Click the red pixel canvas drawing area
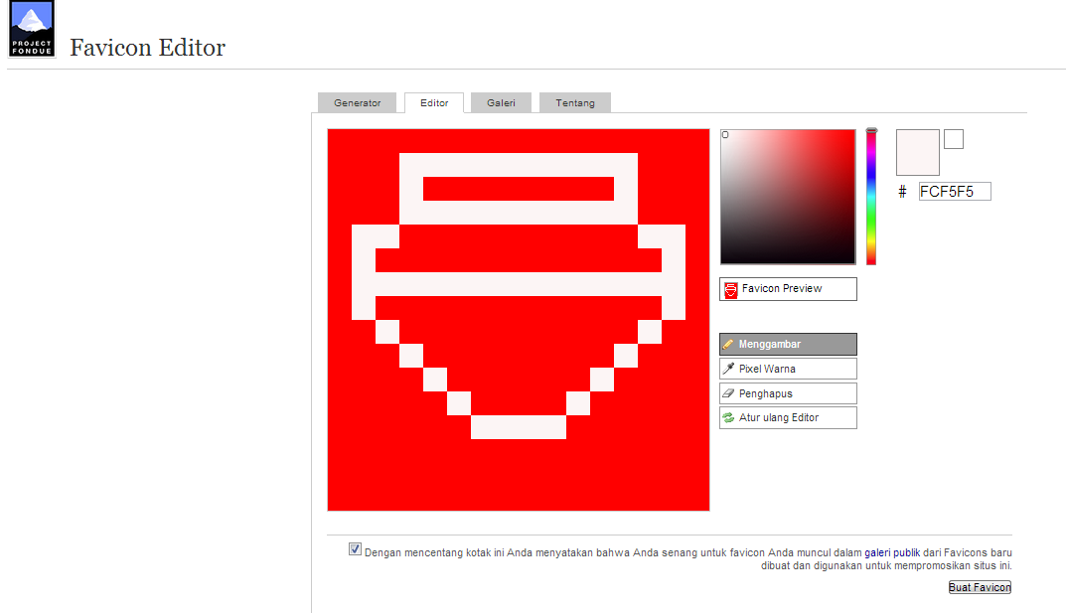 pyautogui.click(x=518, y=319)
